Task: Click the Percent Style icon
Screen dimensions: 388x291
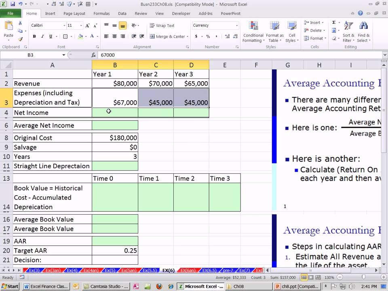Action: pyautogui.click(x=208, y=36)
